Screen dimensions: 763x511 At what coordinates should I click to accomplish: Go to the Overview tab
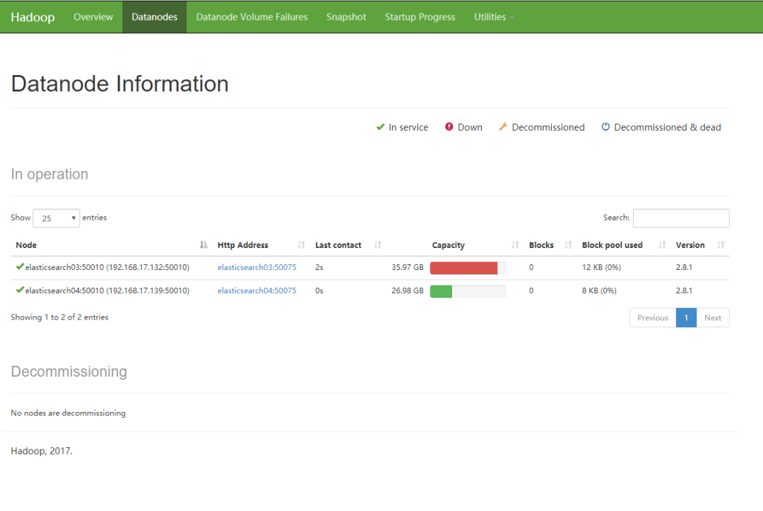click(x=93, y=17)
